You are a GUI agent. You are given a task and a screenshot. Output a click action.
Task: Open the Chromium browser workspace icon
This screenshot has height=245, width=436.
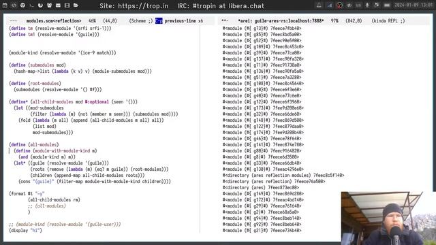[22, 5]
